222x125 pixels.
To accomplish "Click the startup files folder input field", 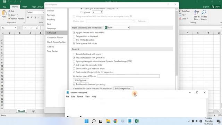I will (129, 76).
